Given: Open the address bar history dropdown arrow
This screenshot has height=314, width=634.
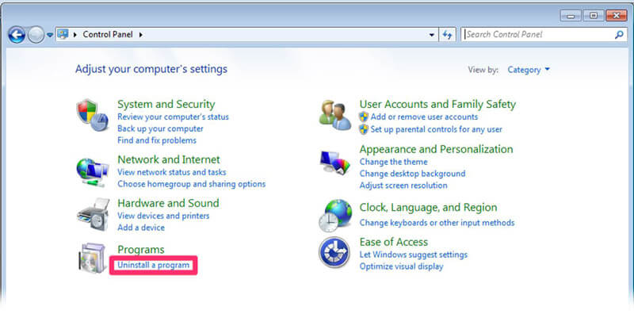Looking at the screenshot, I should tap(432, 35).
